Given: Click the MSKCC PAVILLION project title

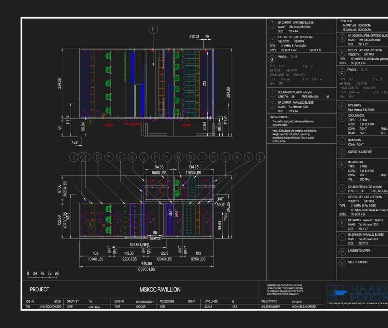Looking at the screenshot, I should pos(160,290).
